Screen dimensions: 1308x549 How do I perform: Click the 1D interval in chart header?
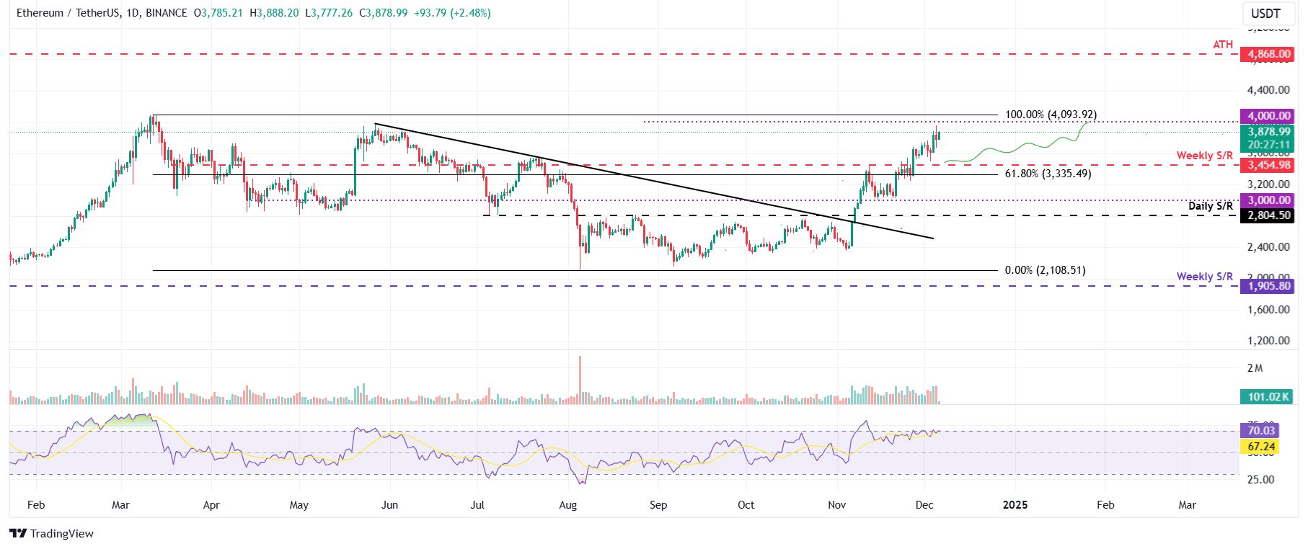(x=133, y=13)
